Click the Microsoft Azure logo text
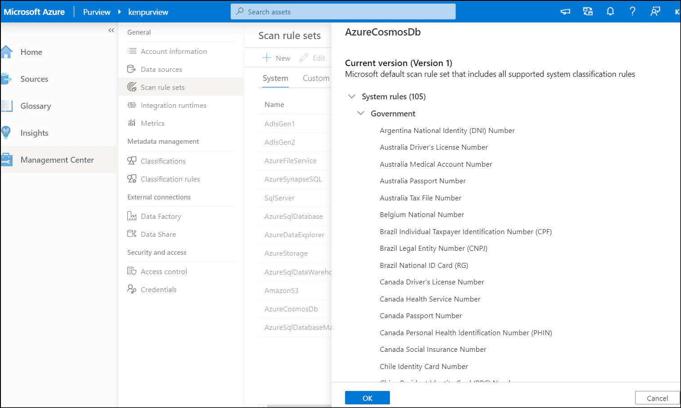The image size is (681, 408). click(x=34, y=12)
